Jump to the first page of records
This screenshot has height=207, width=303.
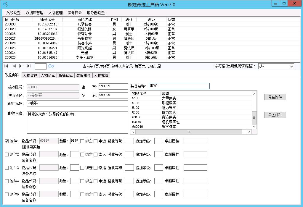(x=6, y=66)
